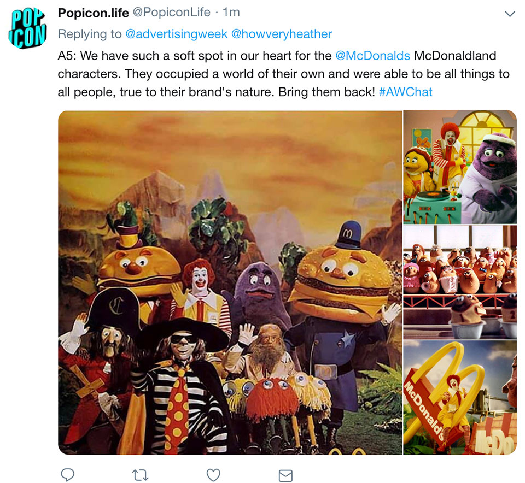
Task: Visit the @howveryheather profile mention
Action: click(x=282, y=34)
